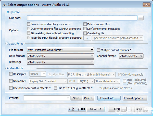Viewport: 153px width, 116px height.
Task: Click the Delete preset button
Action: [88, 98]
